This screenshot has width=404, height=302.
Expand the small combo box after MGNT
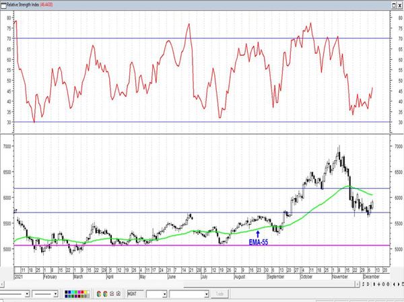click(165, 294)
